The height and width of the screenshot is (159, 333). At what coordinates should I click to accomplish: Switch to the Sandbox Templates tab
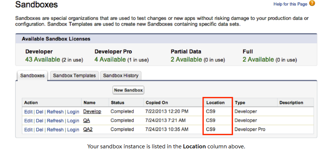coord(74,76)
